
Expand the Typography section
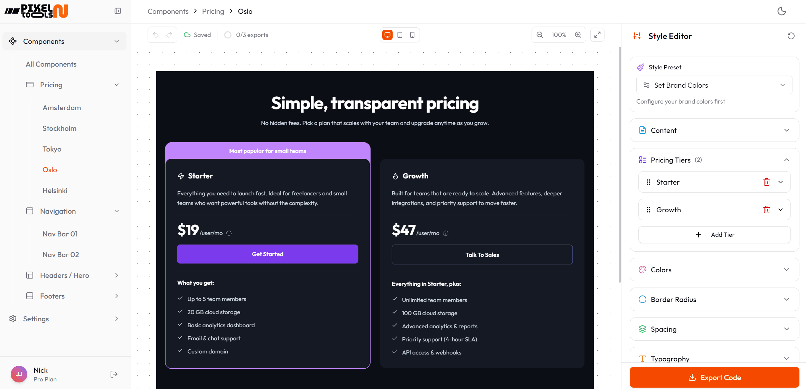[x=714, y=359]
